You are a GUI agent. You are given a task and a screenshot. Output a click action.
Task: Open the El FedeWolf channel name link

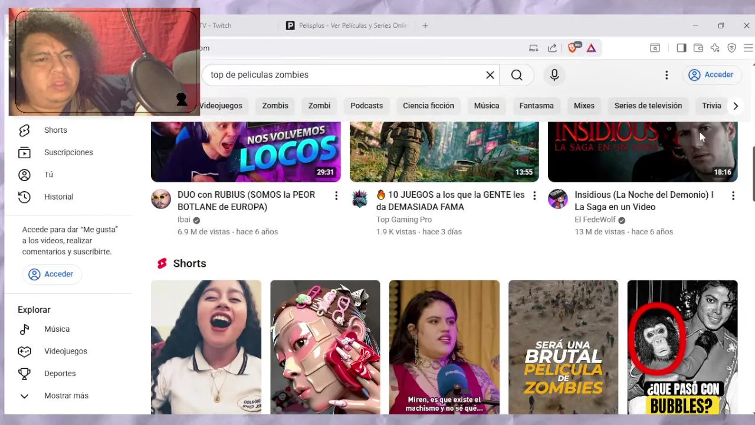[595, 220]
